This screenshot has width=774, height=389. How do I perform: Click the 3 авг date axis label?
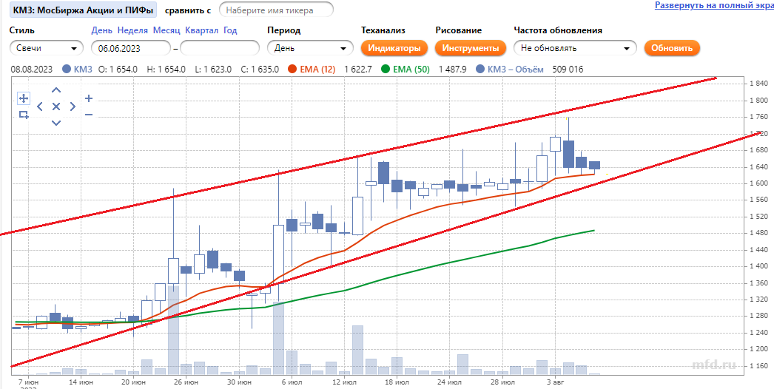click(x=555, y=382)
